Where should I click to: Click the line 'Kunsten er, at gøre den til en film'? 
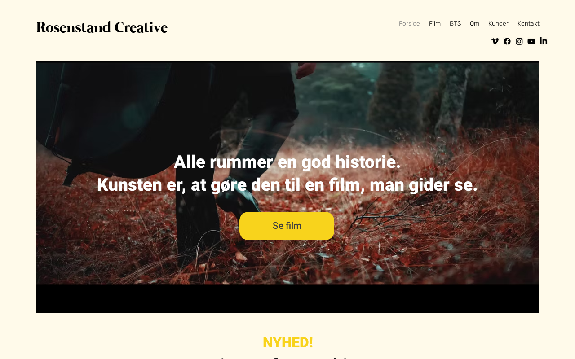tap(231, 185)
